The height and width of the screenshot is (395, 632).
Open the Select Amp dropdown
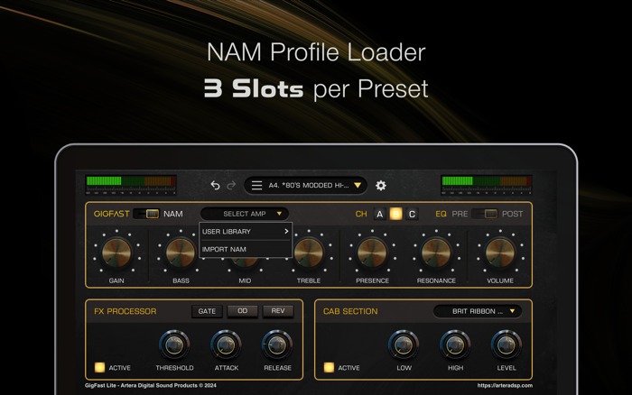[x=245, y=214]
